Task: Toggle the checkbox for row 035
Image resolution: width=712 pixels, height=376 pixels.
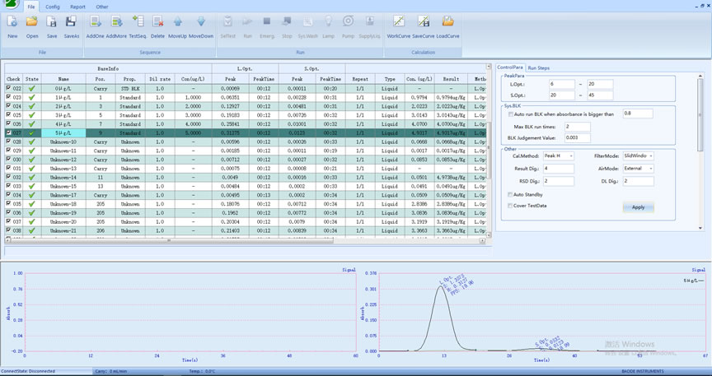Action: [8, 204]
